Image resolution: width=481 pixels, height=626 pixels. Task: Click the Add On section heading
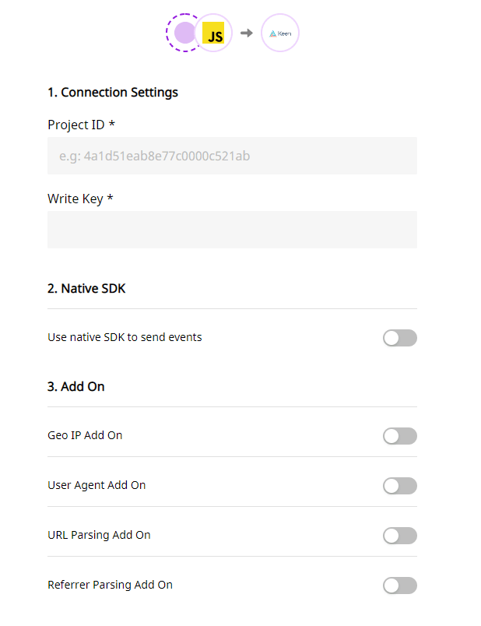click(76, 386)
